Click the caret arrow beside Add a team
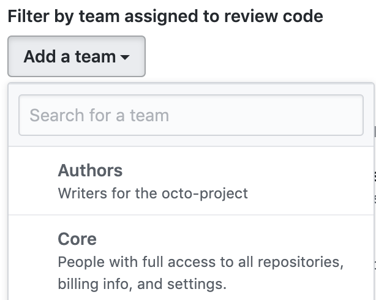This screenshot has height=300, width=376. point(125,57)
